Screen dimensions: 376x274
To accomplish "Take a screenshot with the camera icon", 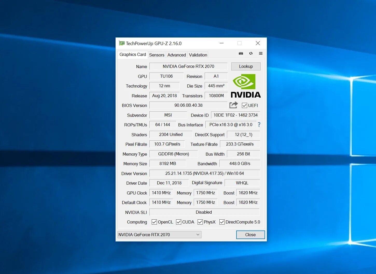I will pos(241,53).
